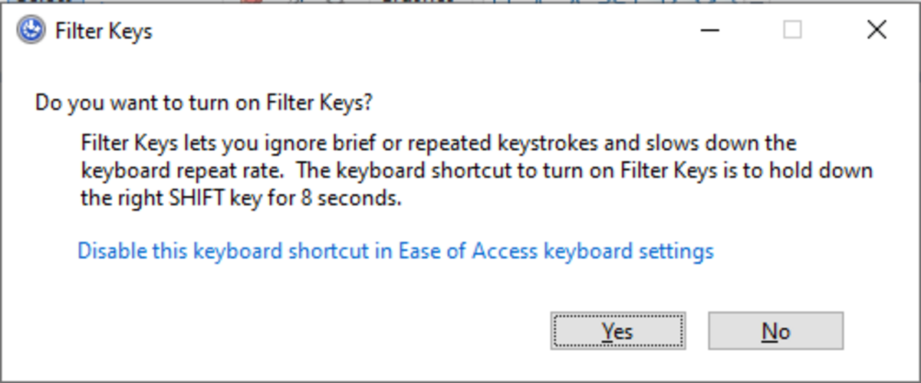
Task: Click the "Filter Keys" window title text
Action: click(x=104, y=31)
